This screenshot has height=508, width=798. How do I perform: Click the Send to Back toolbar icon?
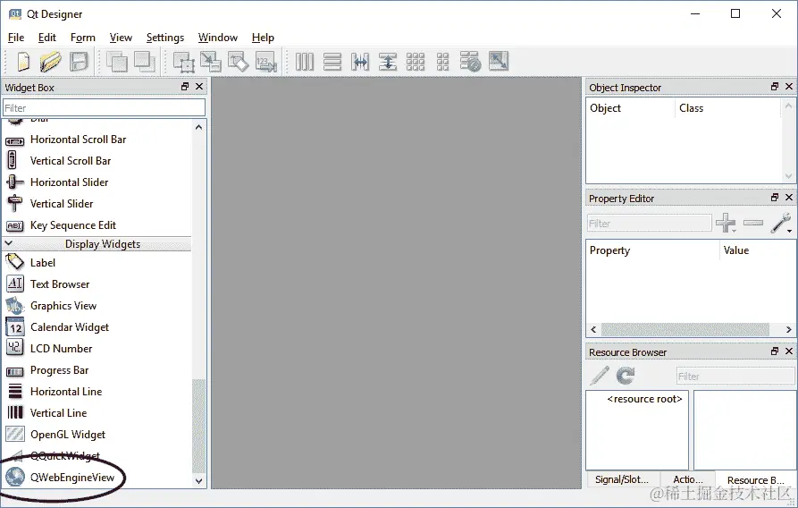pos(117,62)
